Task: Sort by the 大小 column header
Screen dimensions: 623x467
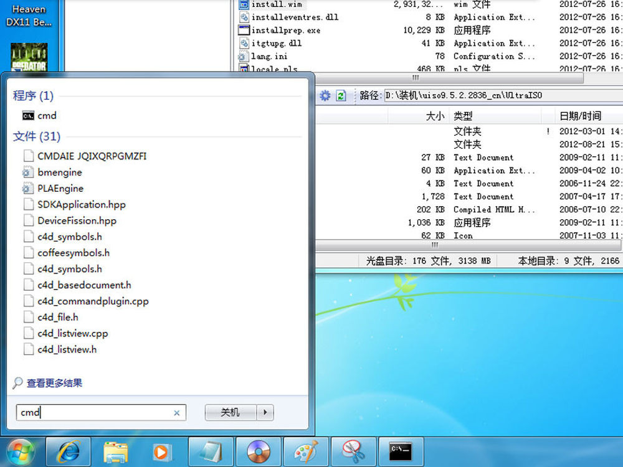Action: tap(435, 116)
